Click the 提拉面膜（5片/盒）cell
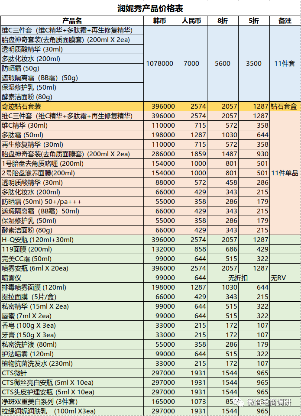Image resolution: width=301 pixels, height=416 pixels. pos(72,297)
